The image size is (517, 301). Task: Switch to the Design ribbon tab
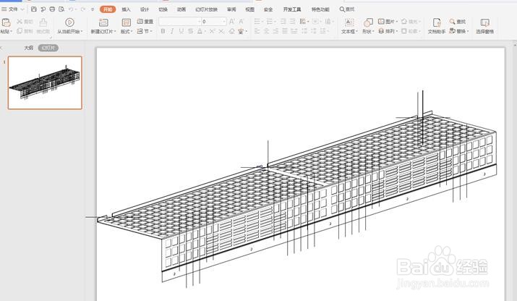(145, 9)
